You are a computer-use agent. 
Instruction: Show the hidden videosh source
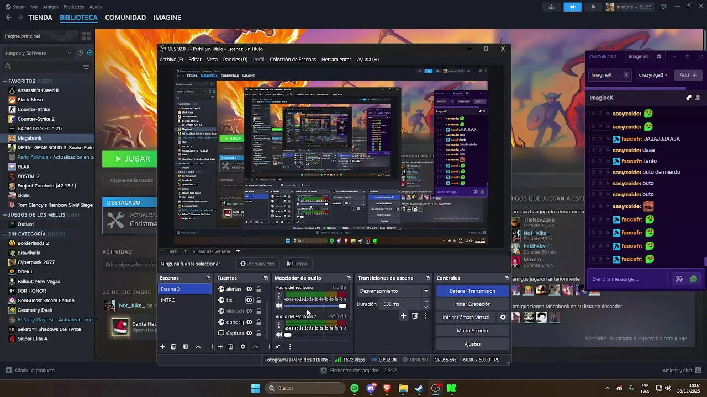click(249, 311)
